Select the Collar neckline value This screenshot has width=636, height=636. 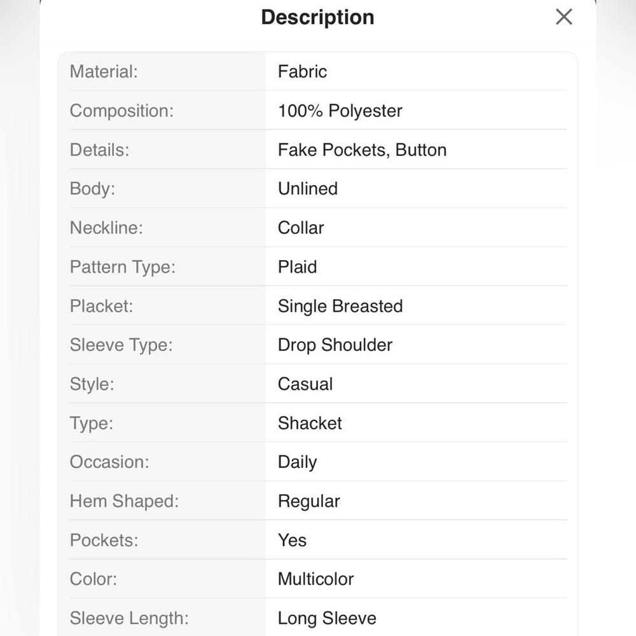[x=301, y=228]
